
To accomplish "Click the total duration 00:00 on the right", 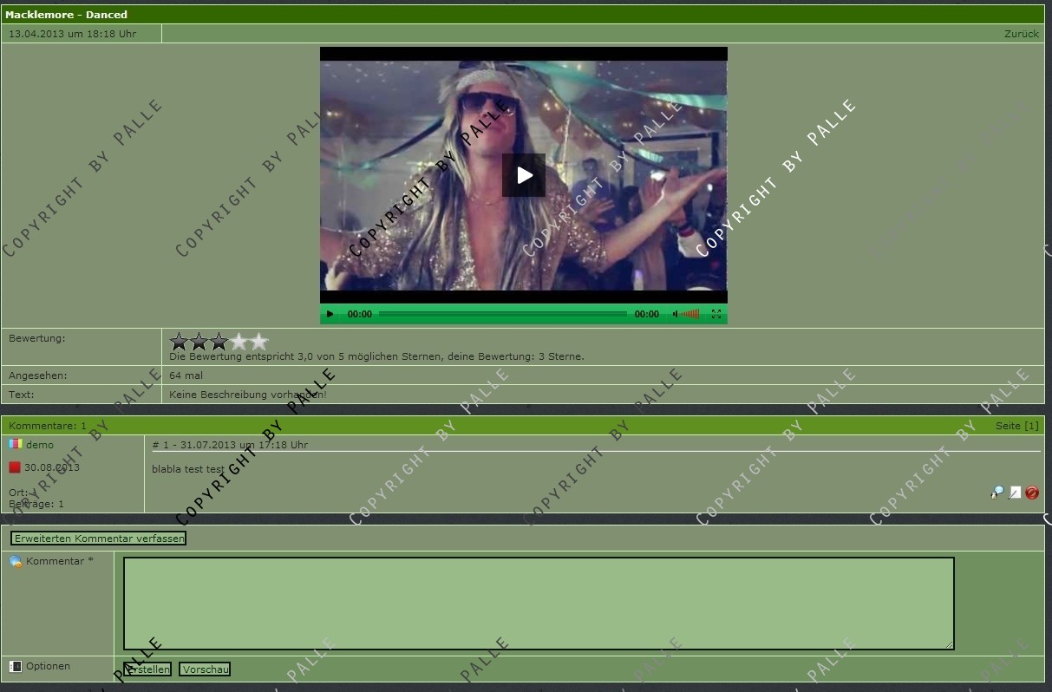I will coord(647,314).
